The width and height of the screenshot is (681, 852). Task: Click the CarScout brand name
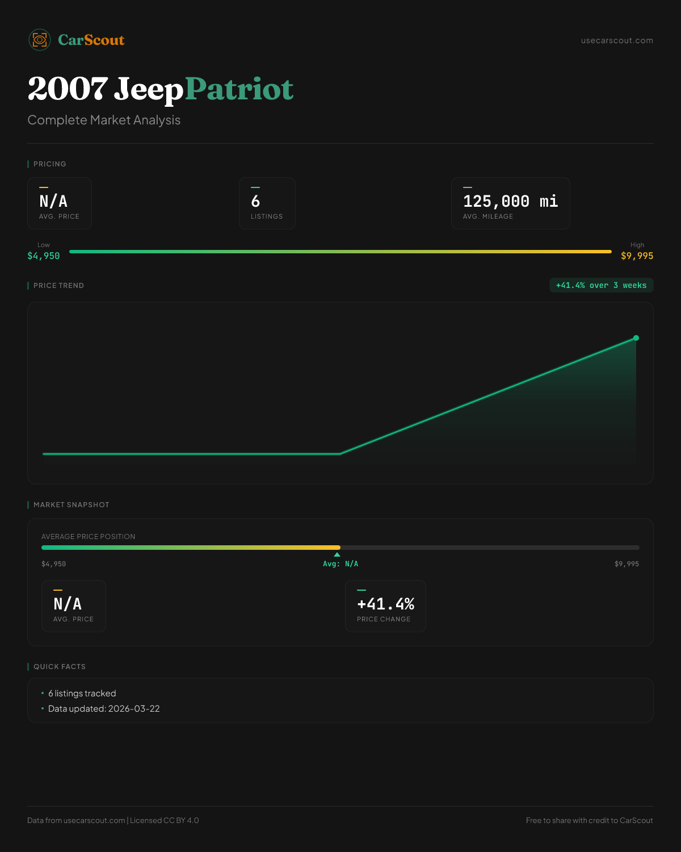point(91,40)
